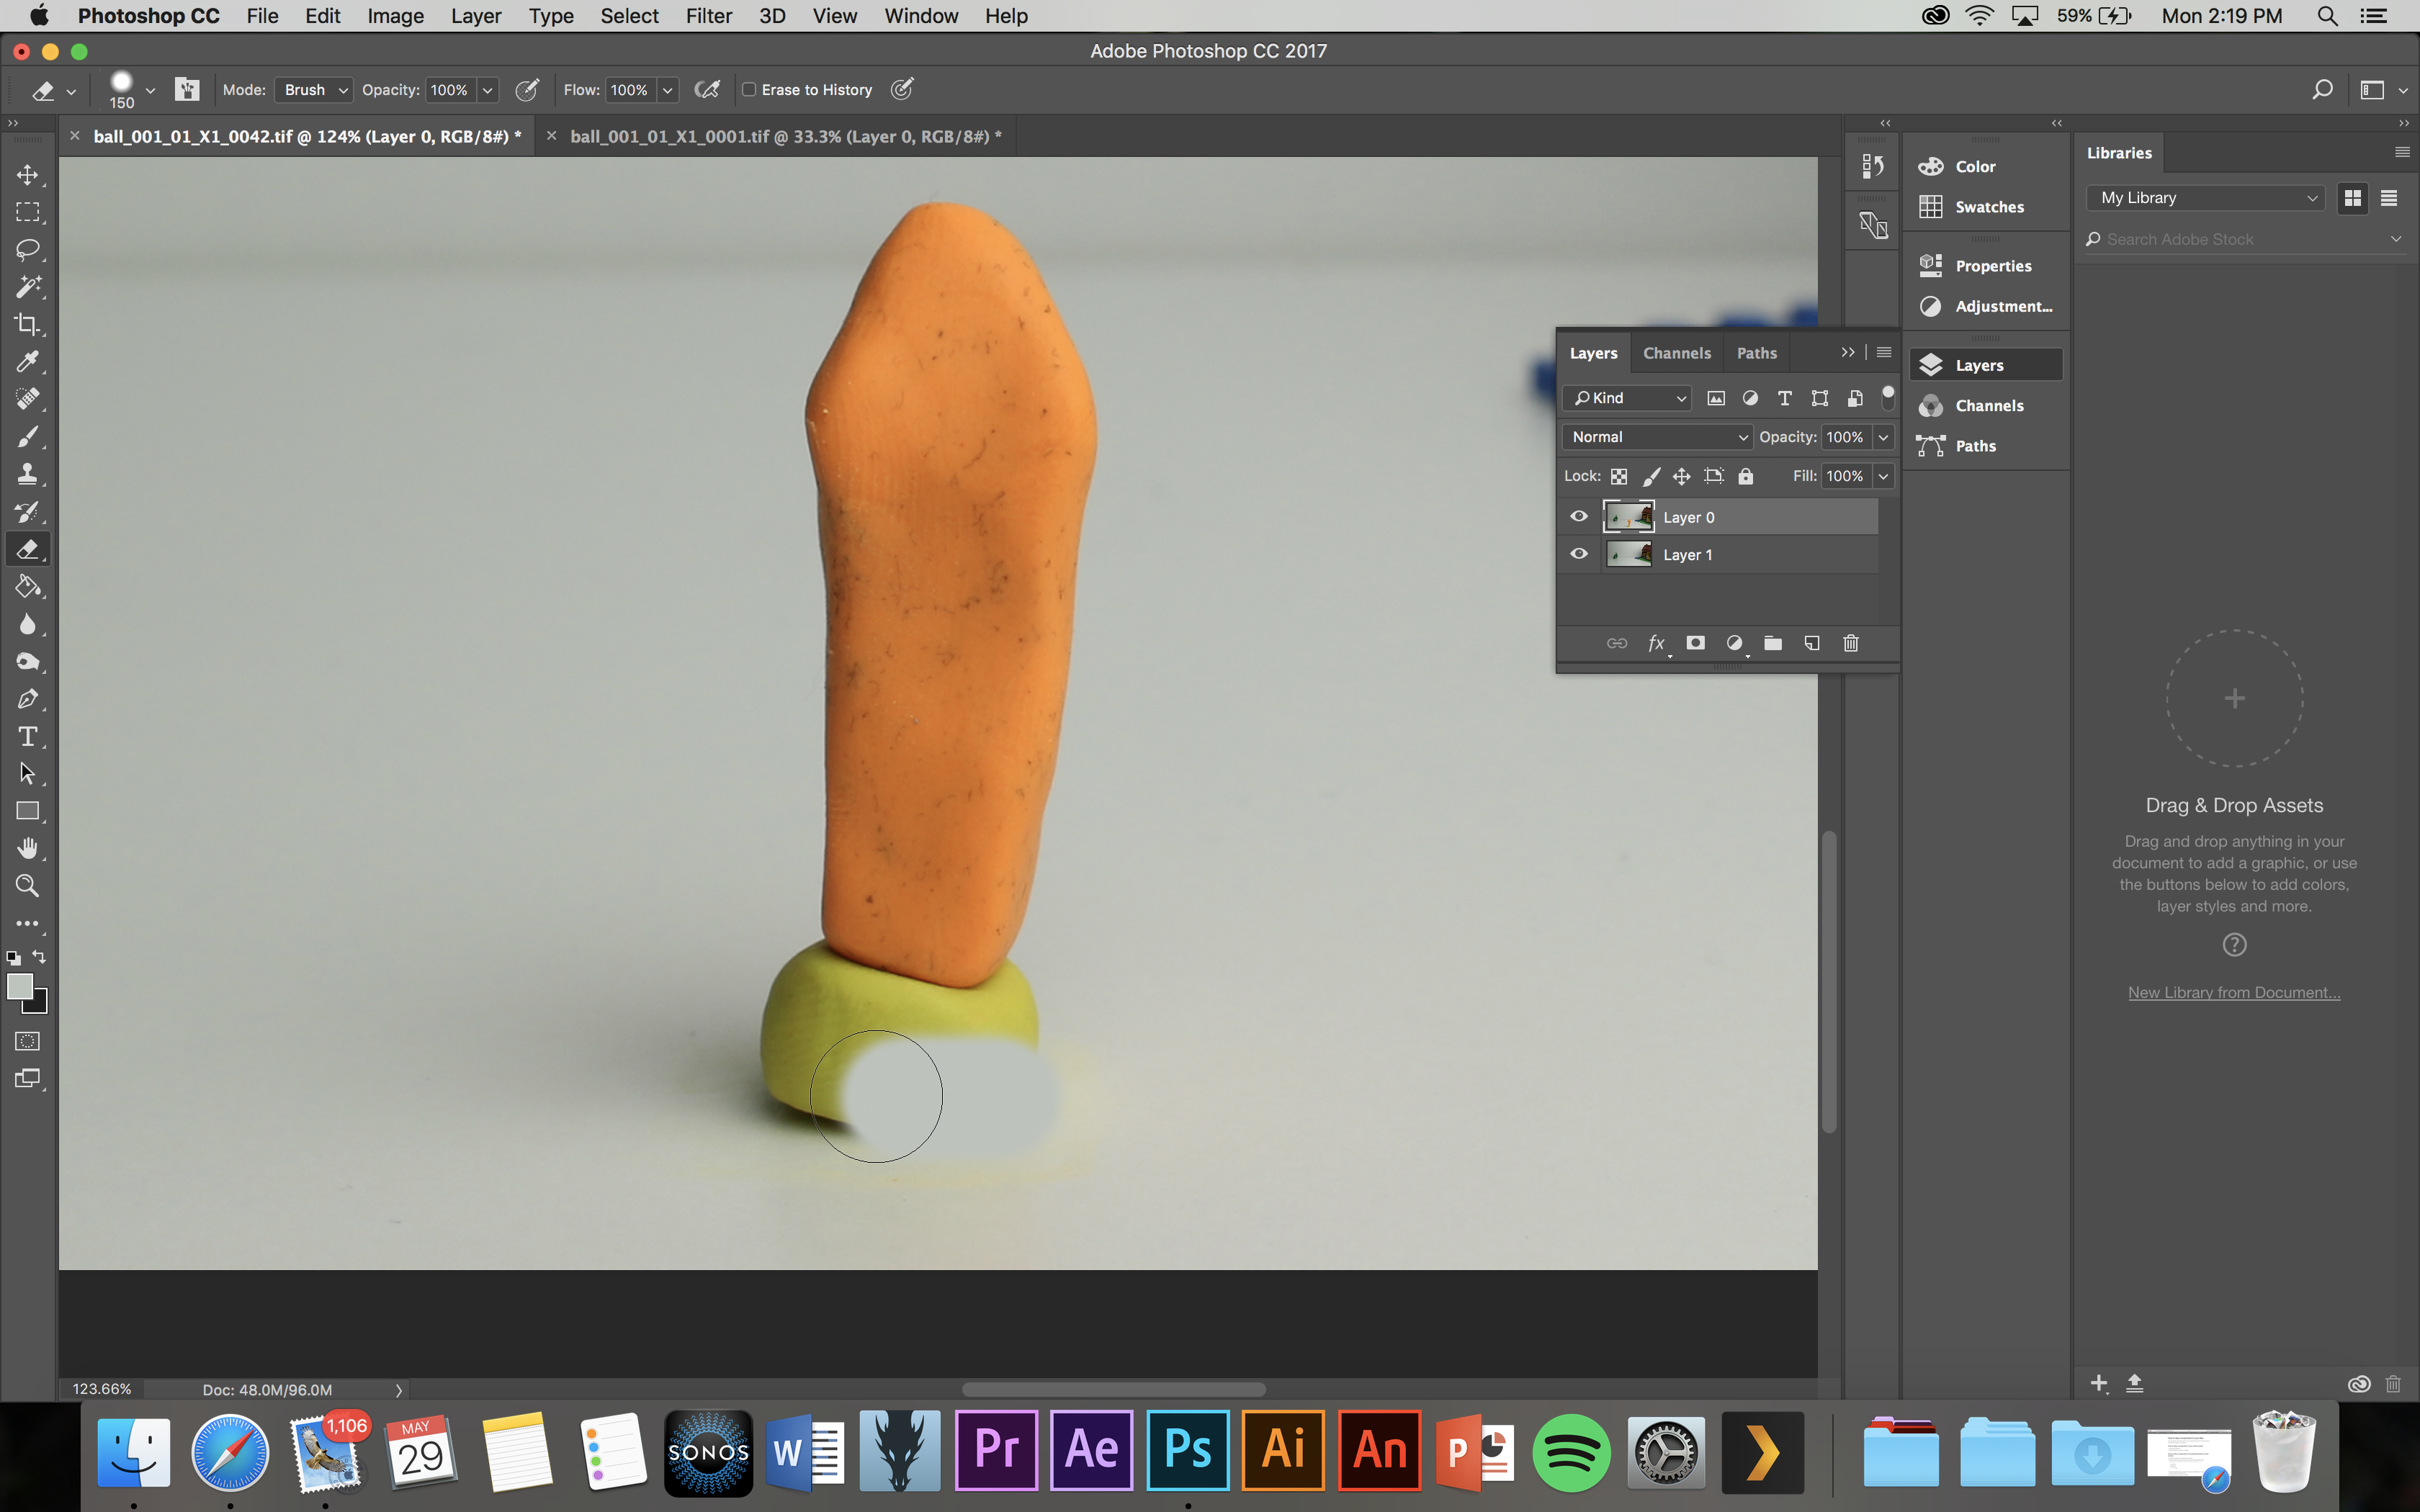Select the Zoom tool in toolbar
Viewport: 2420px width, 1512px height.
(27, 886)
